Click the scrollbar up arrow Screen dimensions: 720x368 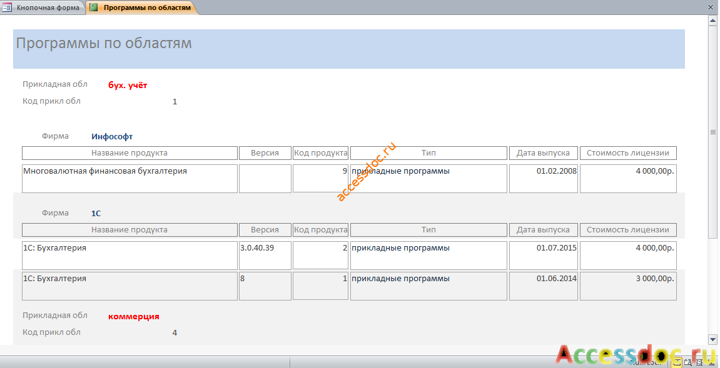pos(712,21)
